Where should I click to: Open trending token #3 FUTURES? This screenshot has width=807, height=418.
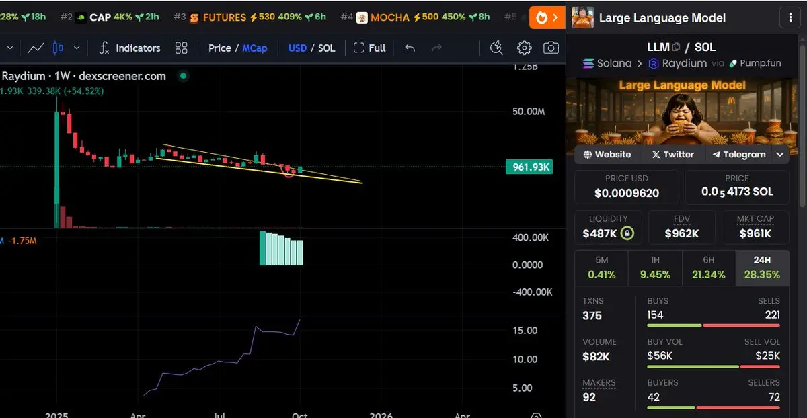(249, 17)
